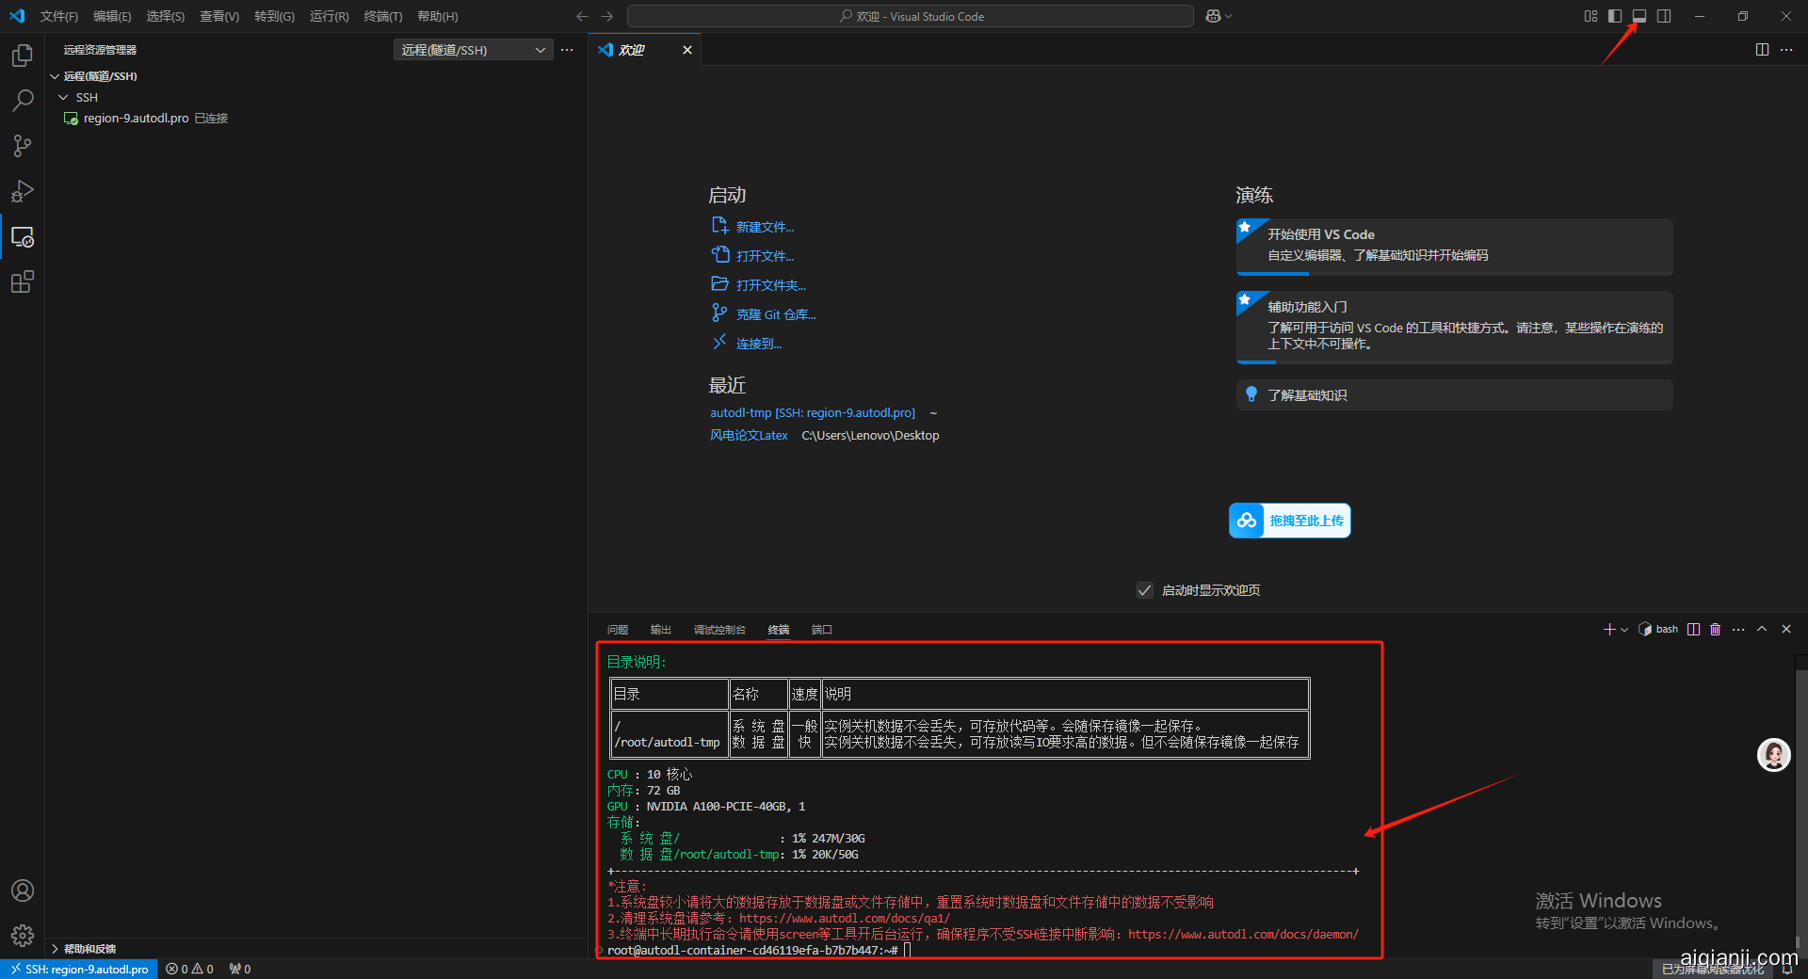Kill terminal with the trash icon

1715,630
